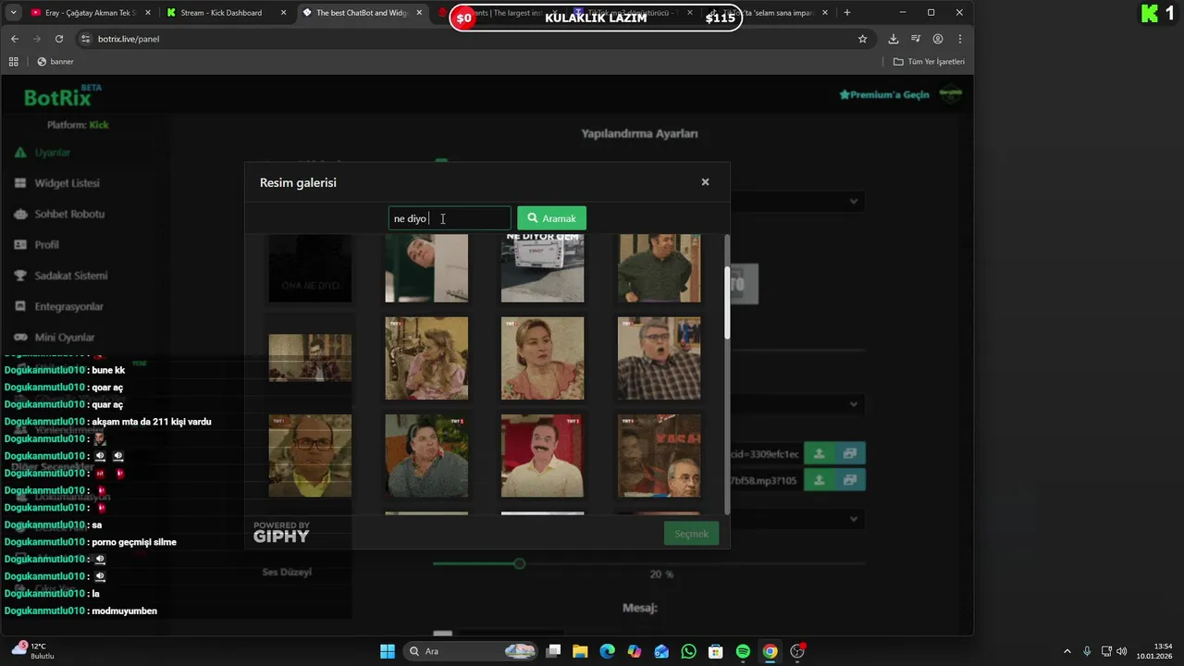Click the BotRix BETA logo

(x=63, y=96)
